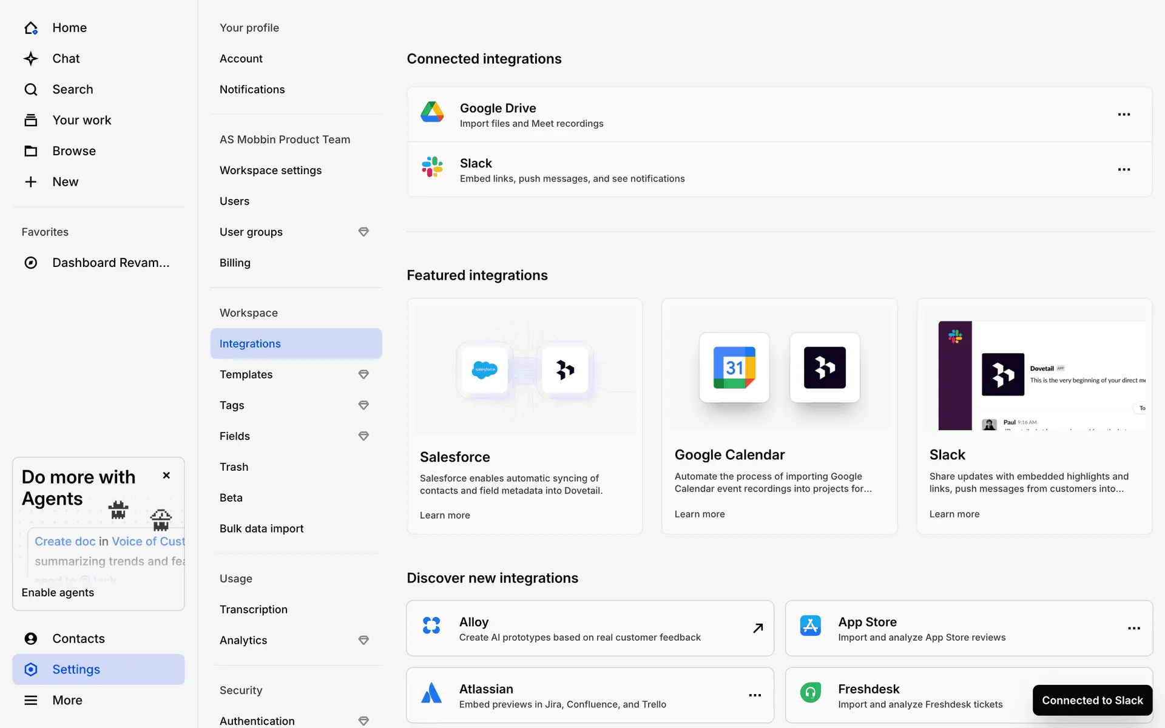
Task: Expand Atlassian integration ellipsis menu
Action: click(755, 695)
